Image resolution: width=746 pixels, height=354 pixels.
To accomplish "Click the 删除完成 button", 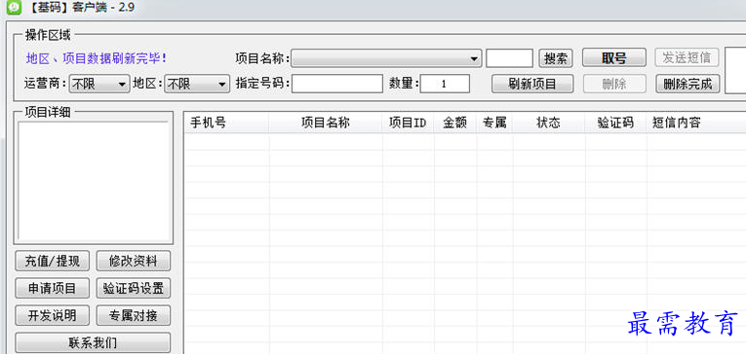I will click(687, 84).
